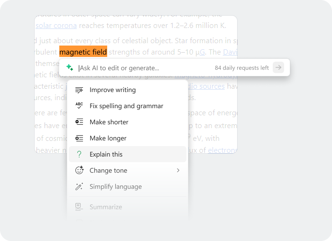Select Fix spelling and grammar
Screen dimensions: 332x241
point(128,106)
